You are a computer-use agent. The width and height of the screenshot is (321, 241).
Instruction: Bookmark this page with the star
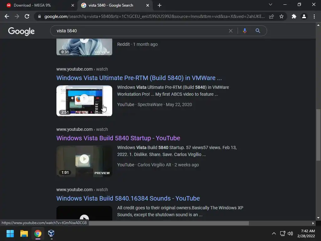coord(282,16)
